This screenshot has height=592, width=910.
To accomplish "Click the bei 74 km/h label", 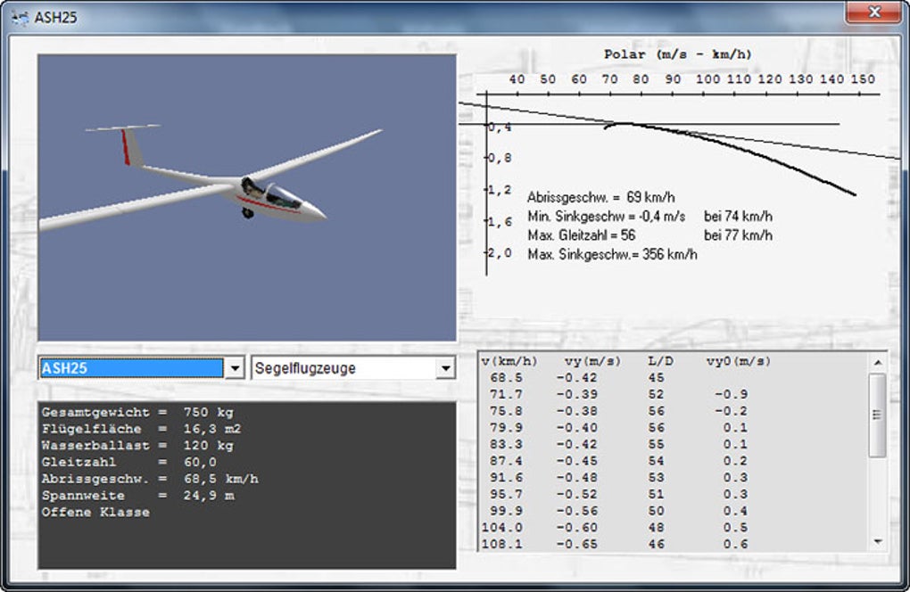I will tap(738, 217).
